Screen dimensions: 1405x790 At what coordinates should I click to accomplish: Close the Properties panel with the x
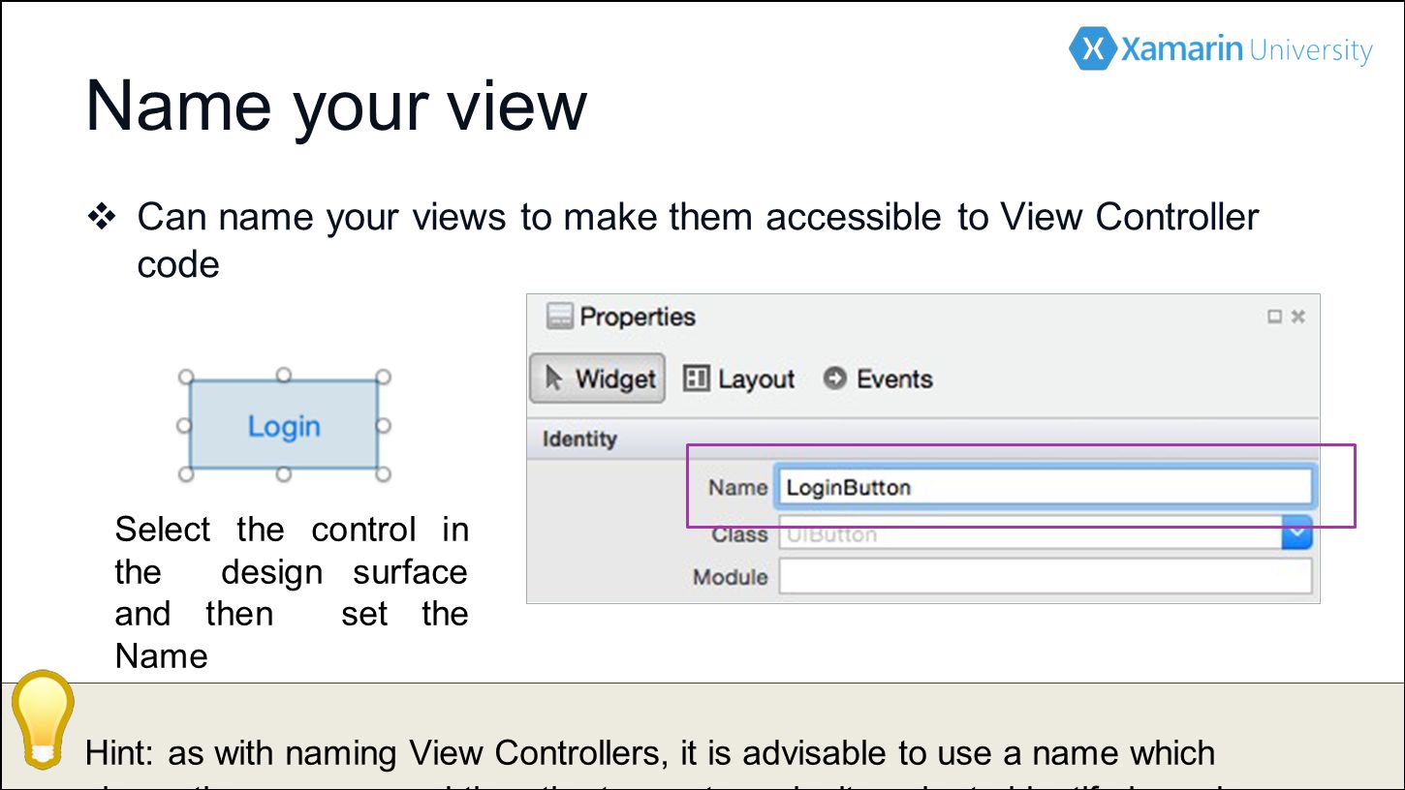[x=1298, y=317]
